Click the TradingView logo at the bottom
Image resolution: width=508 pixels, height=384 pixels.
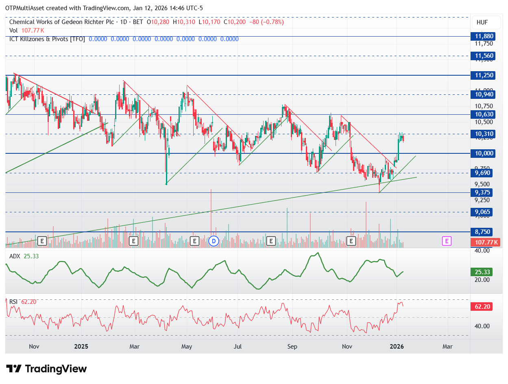(x=47, y=369)
